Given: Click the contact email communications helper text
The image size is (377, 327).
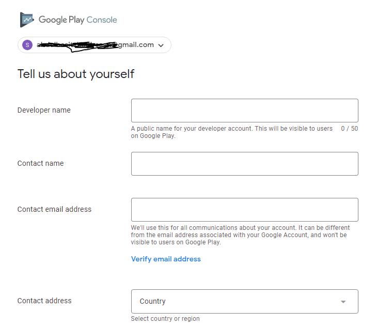Looking at the screenshot, I should pyautogui.click(x=241, y=235).
